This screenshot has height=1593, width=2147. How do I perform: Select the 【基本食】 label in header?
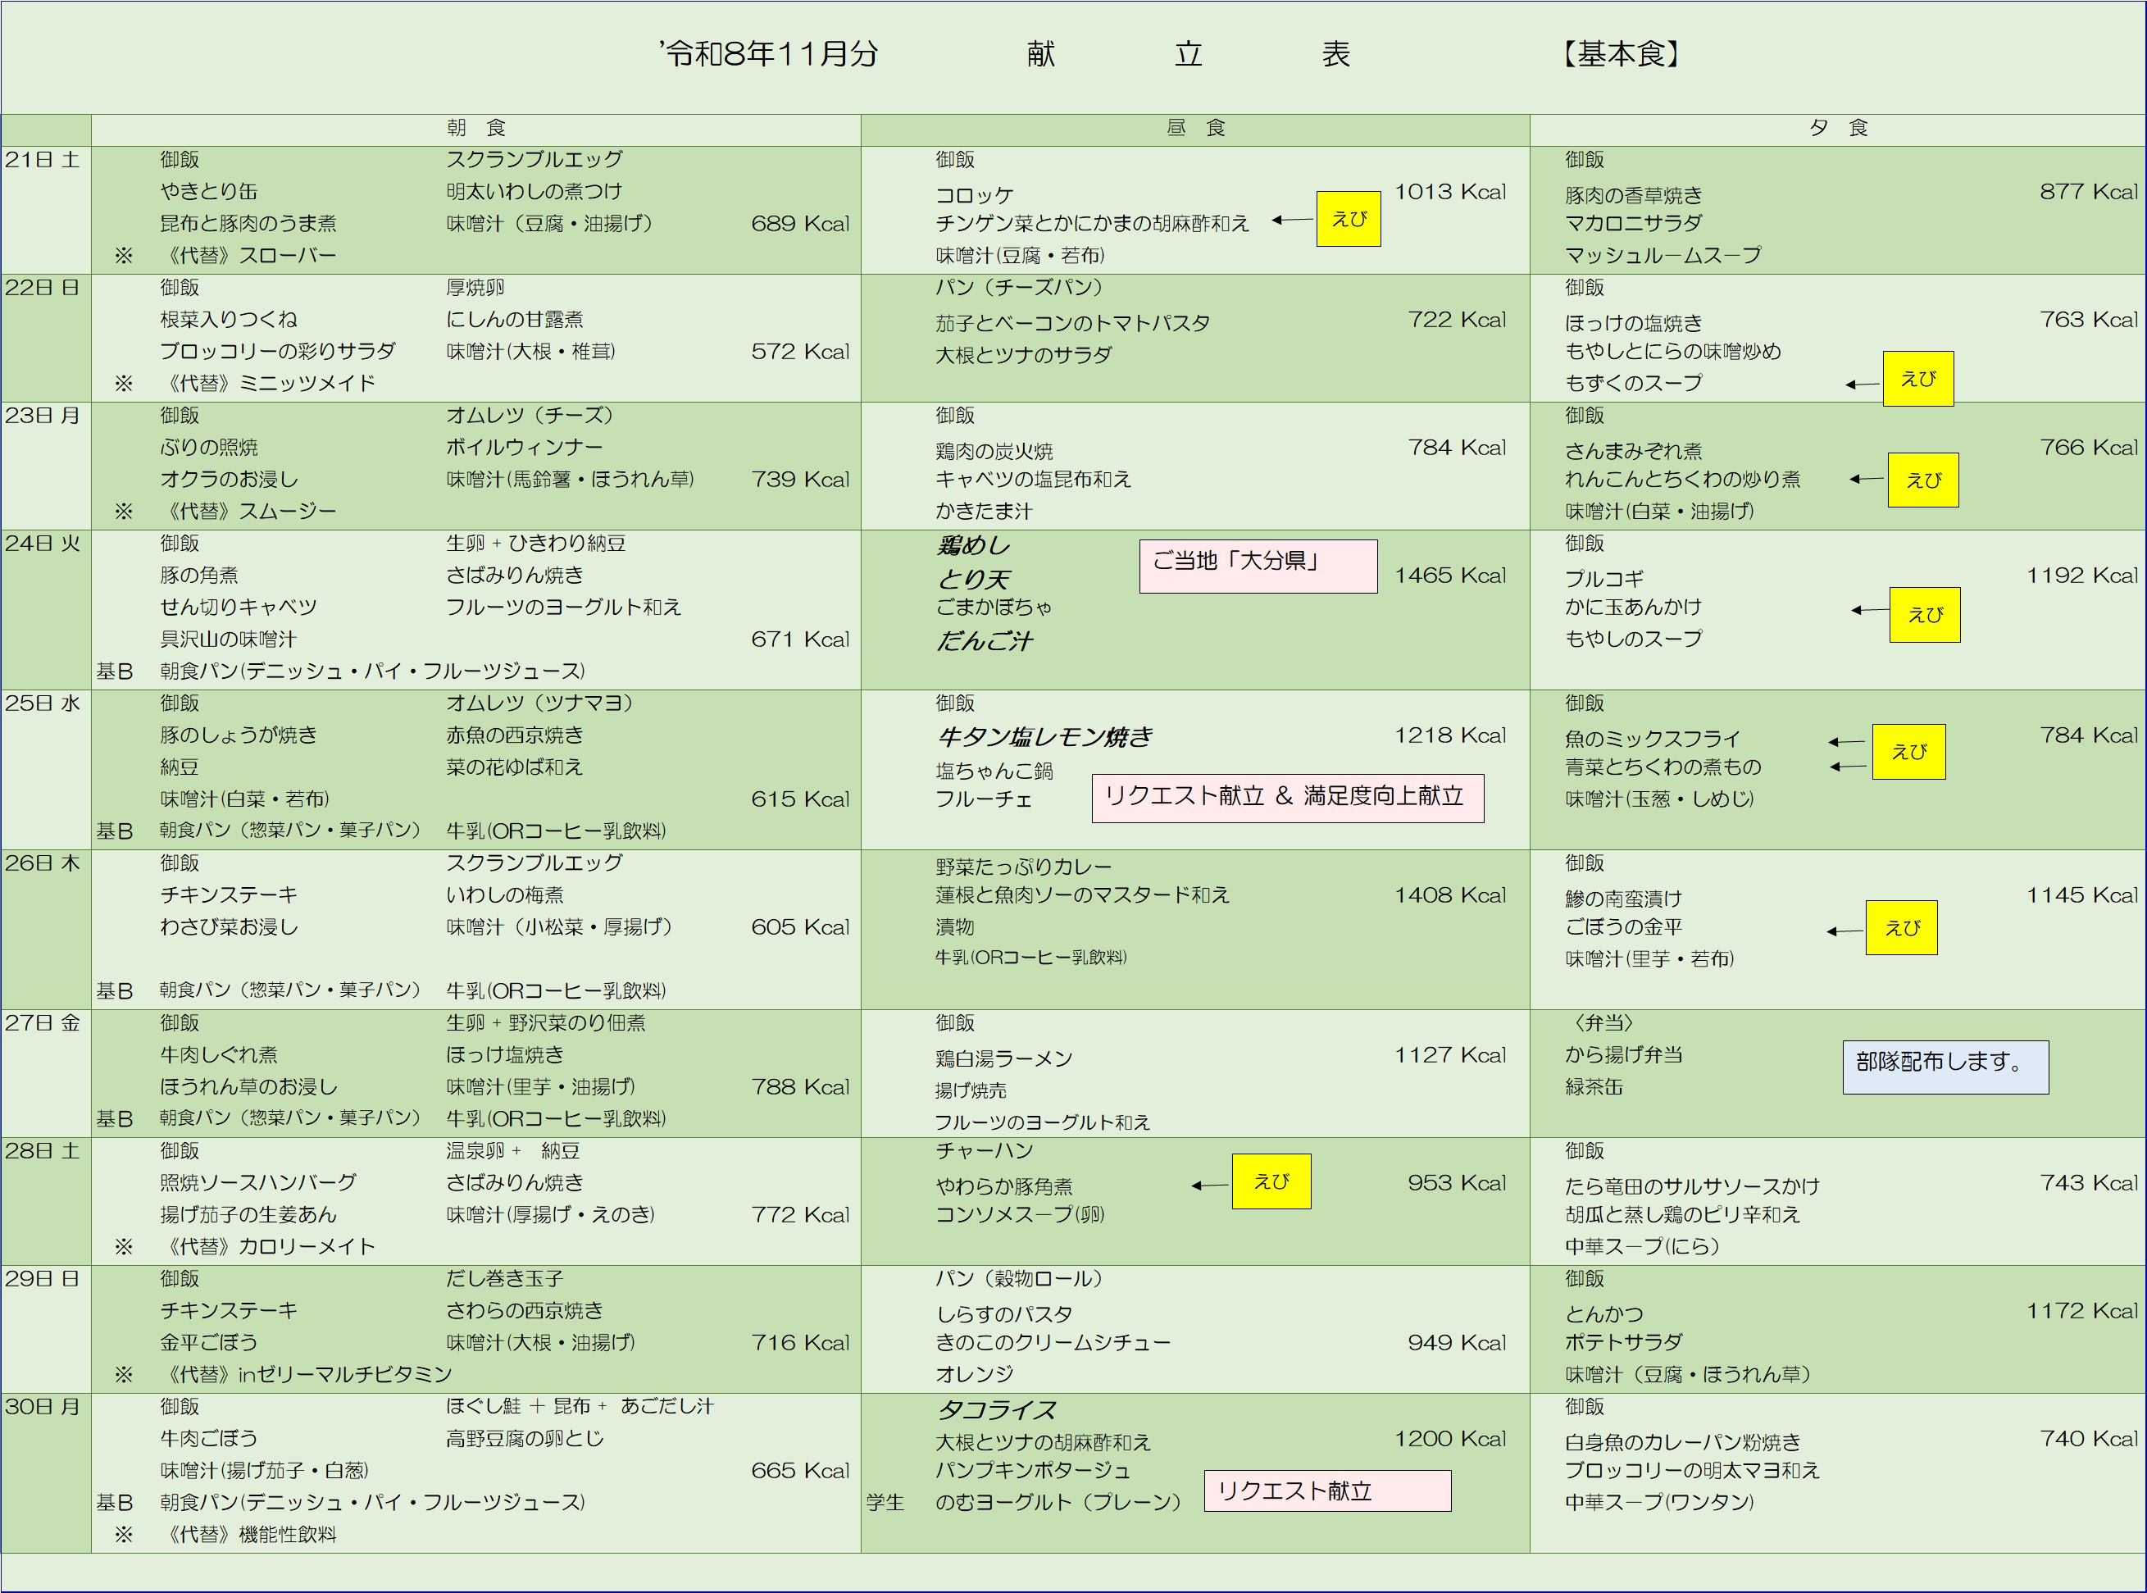point(1621,54)
